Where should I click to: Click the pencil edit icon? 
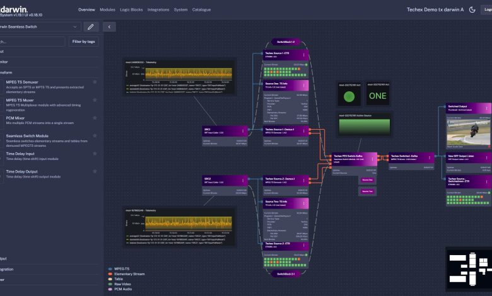click(92, 26)
